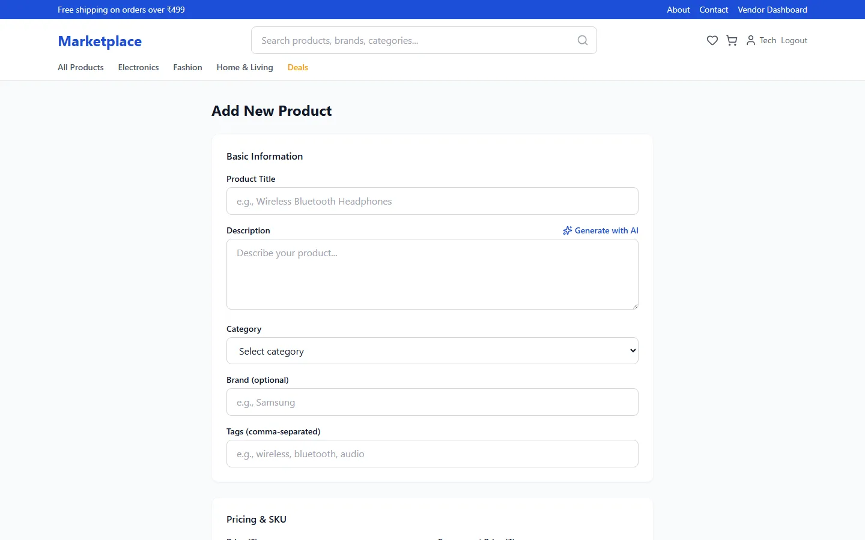Open the wishlist heart icon

pyautogui.click(x=712, y=40)
